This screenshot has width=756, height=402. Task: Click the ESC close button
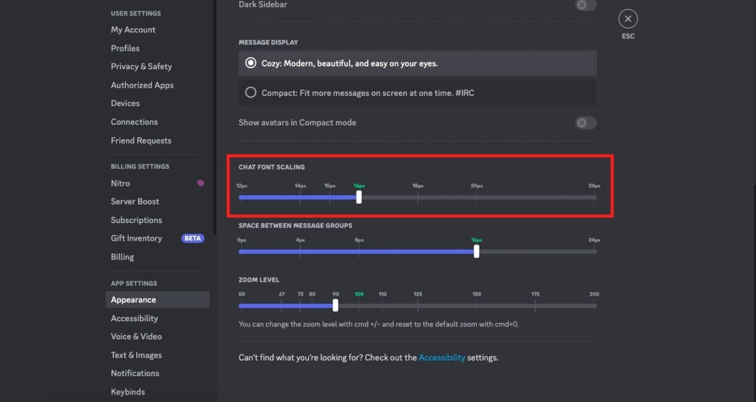point(627,18)
